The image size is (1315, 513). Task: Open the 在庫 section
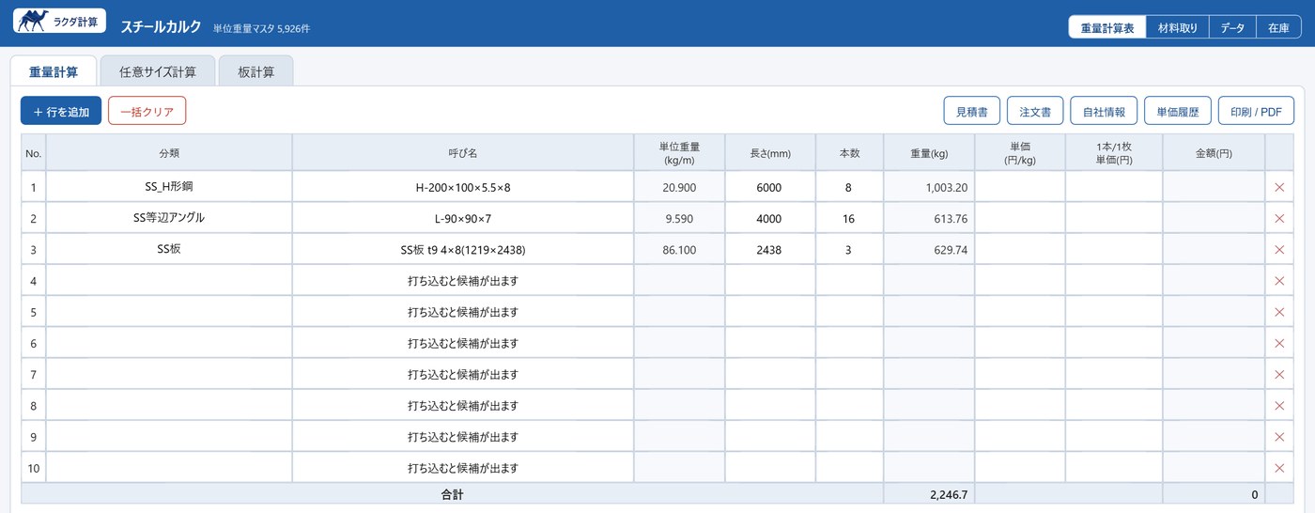pyautogui.click(x=1278, y=27)
